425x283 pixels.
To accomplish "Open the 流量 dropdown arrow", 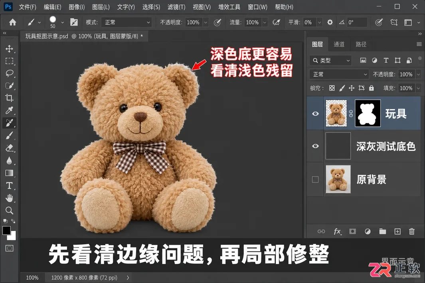I will [x=265, y=22].
